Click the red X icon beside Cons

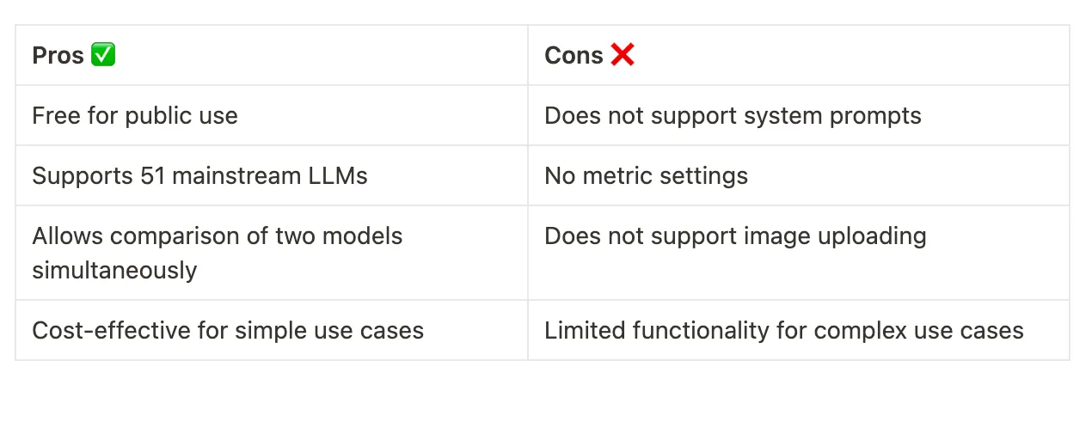point(623,55)
